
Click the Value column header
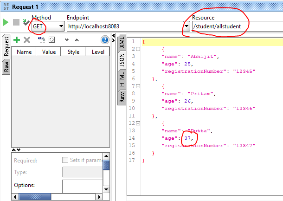(49, 52)
